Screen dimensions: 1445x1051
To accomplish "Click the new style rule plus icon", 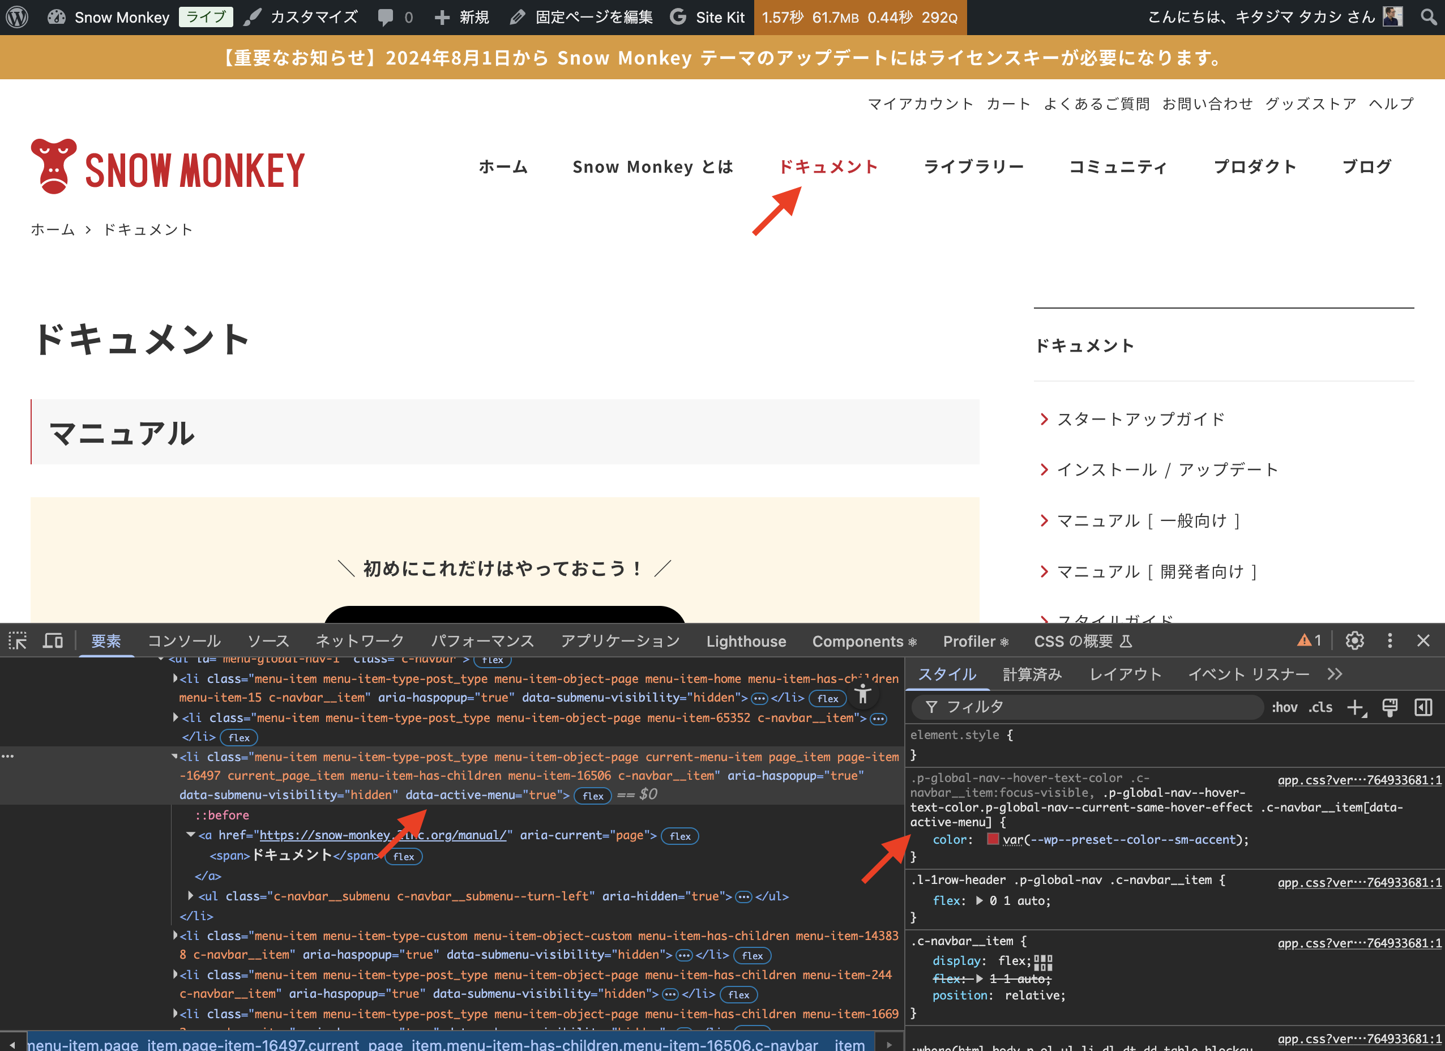I will (1355, 707).
